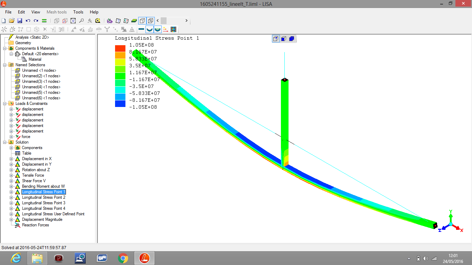Toggle the deformed view button

pyautogui.click(x=149, y=30)
